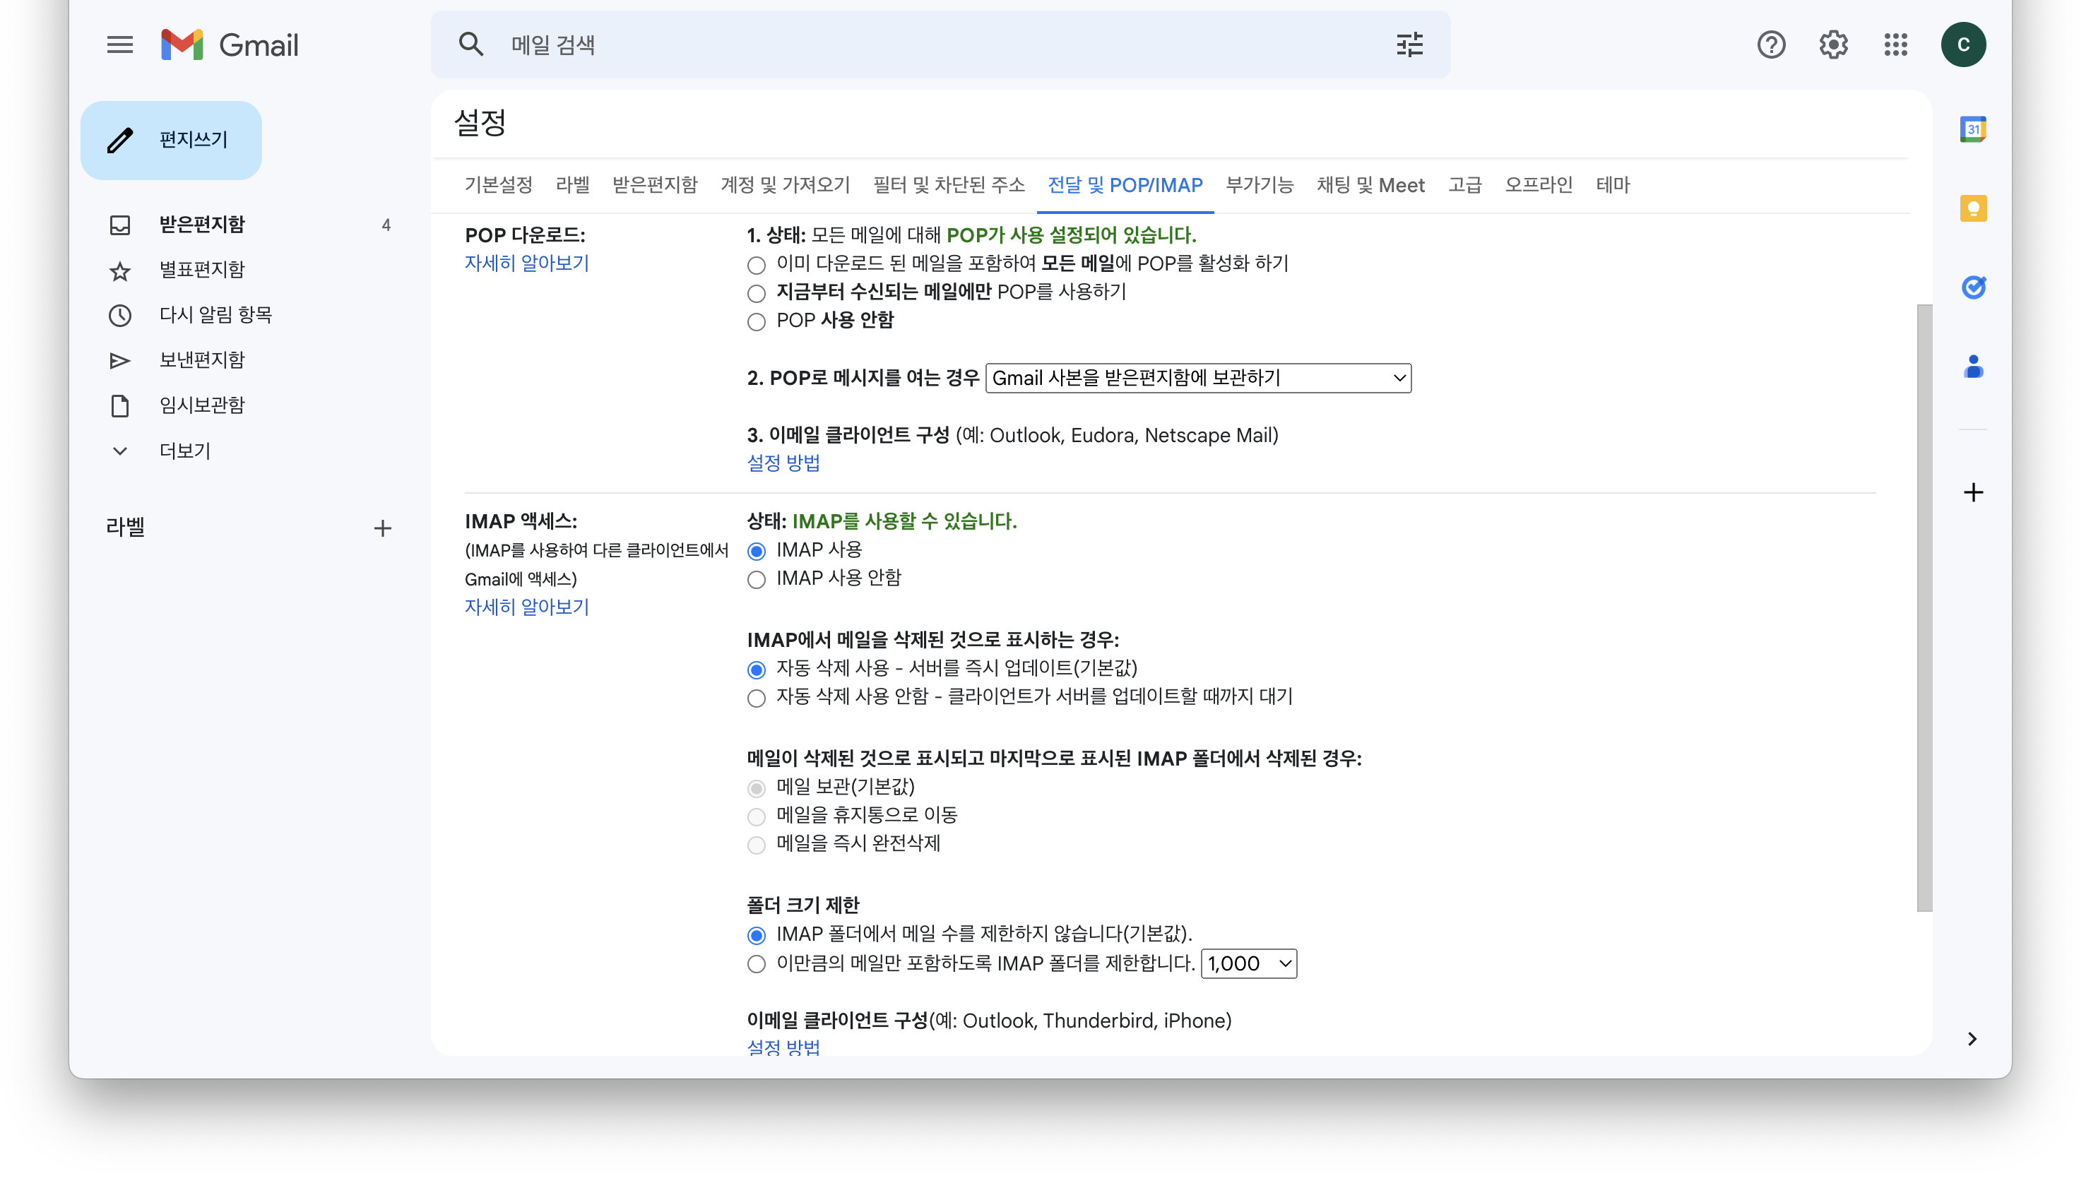Open the Google apps grid icon
The height and width of the screenshot is (1183, 2091).
coord(1895,44)
